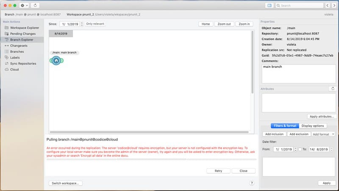
Task: Open help via question mark icon
Action: tap(252, 183)
